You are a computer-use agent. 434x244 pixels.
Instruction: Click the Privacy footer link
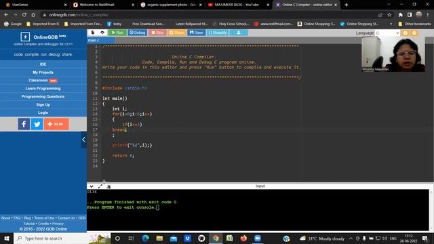pos(58,224)
